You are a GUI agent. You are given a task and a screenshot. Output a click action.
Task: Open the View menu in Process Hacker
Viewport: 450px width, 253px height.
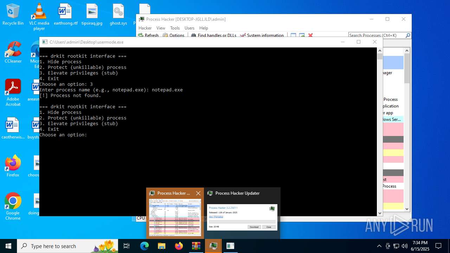[161, 28]
